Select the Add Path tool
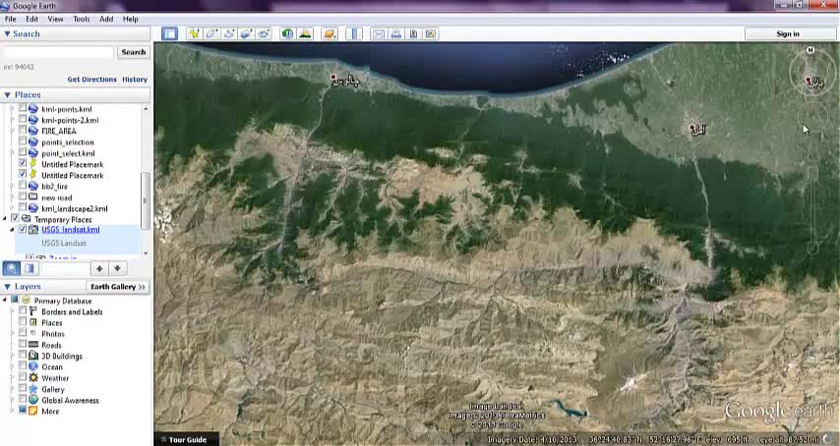The width and height of the screenshot is (840, 446). 229,33
